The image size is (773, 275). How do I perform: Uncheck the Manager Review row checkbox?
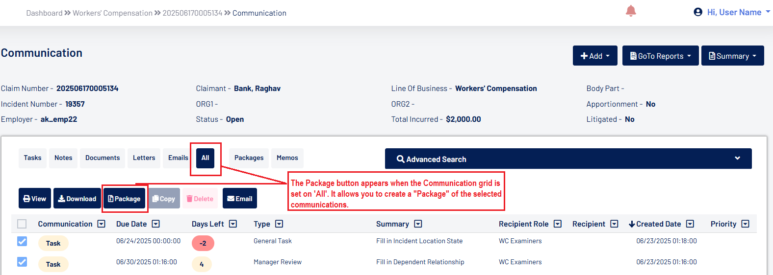(x=22, y=262)
